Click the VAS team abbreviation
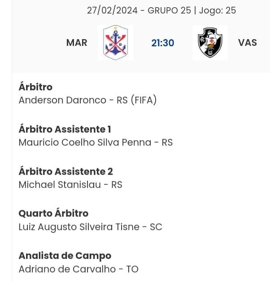The width and height of the screenshot is (270, 282). tap(248, 43)
